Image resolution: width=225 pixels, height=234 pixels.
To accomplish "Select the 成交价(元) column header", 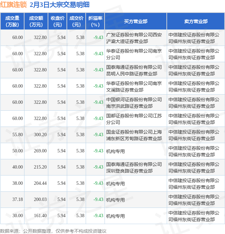I will [x=76, y=21].
